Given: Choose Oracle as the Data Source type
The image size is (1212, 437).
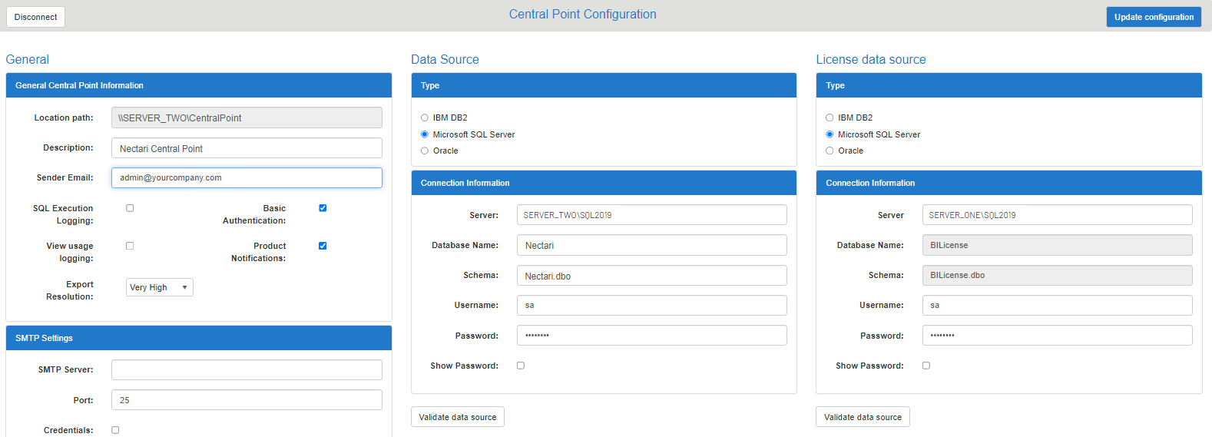Looking at the screenshot, I should [425, 151].
